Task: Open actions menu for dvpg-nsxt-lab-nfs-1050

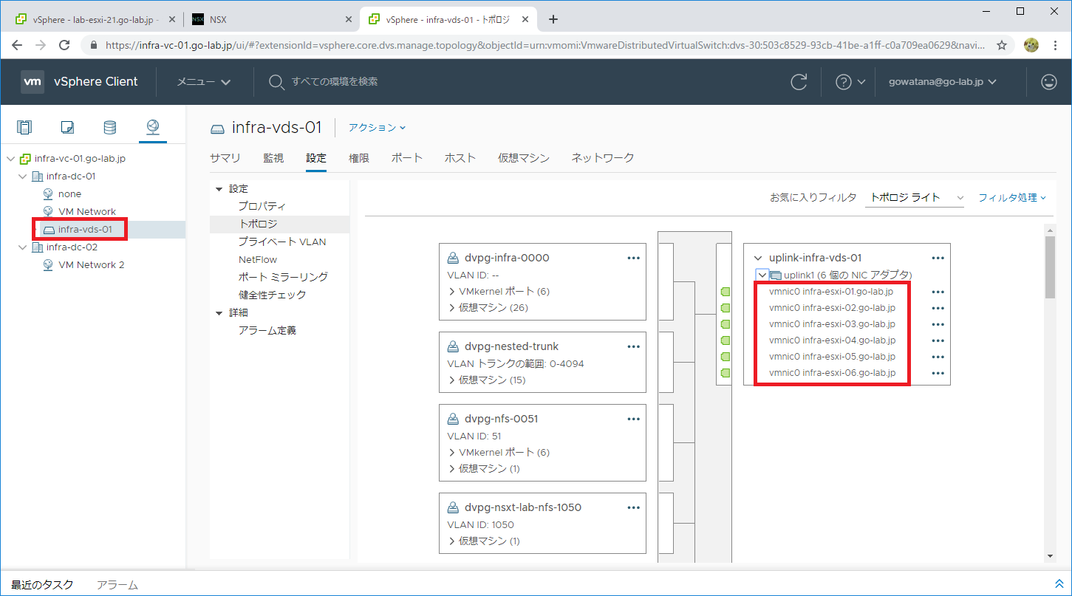Action: pos(633,507)
